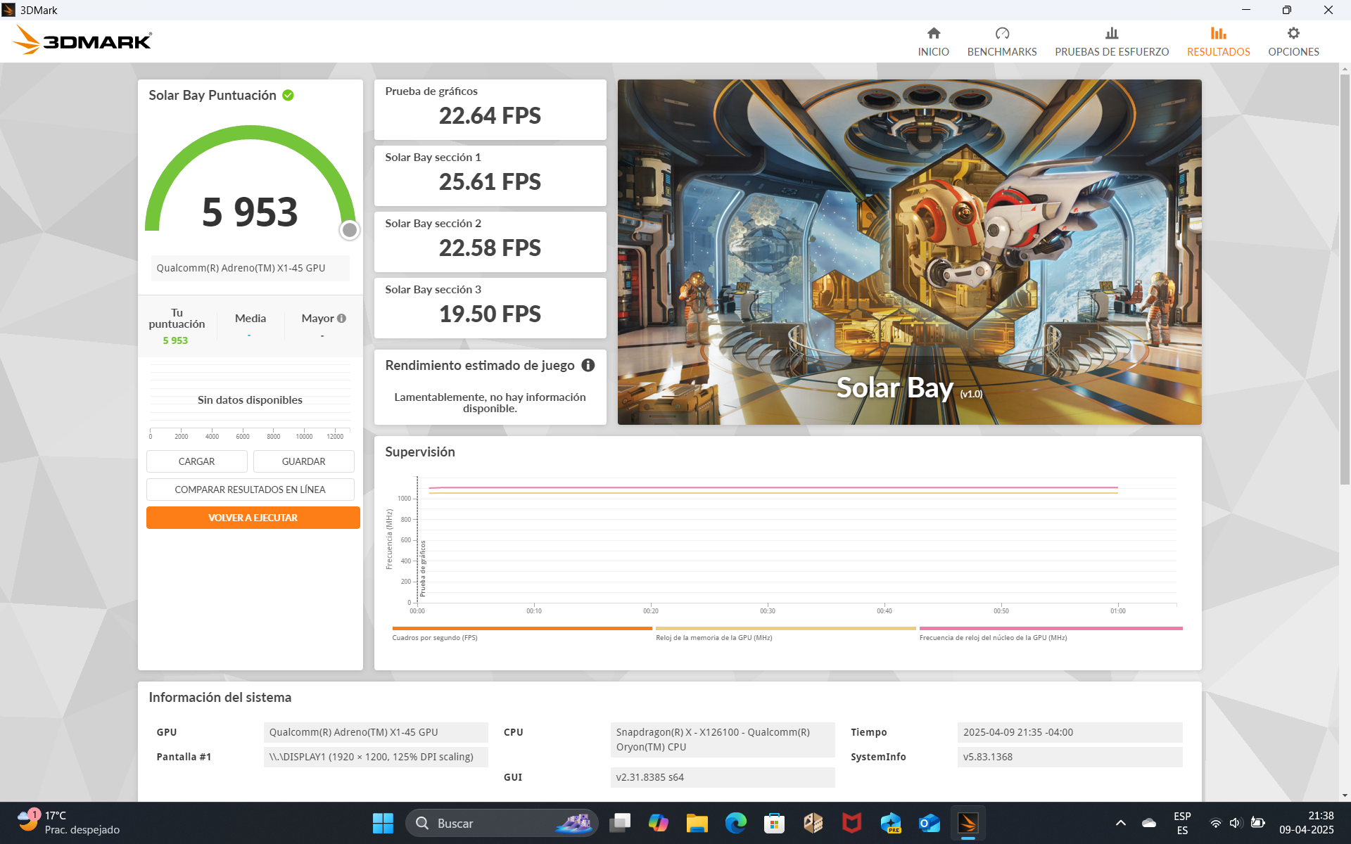Open the Windows Start menu
Viewport: 1351px width, 844px height.
click(x=383, y=823)
